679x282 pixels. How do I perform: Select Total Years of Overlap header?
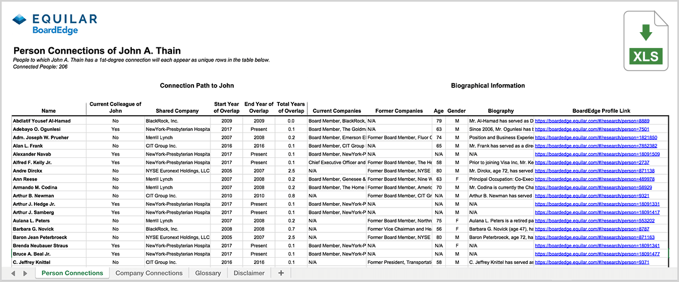point(291,107)
